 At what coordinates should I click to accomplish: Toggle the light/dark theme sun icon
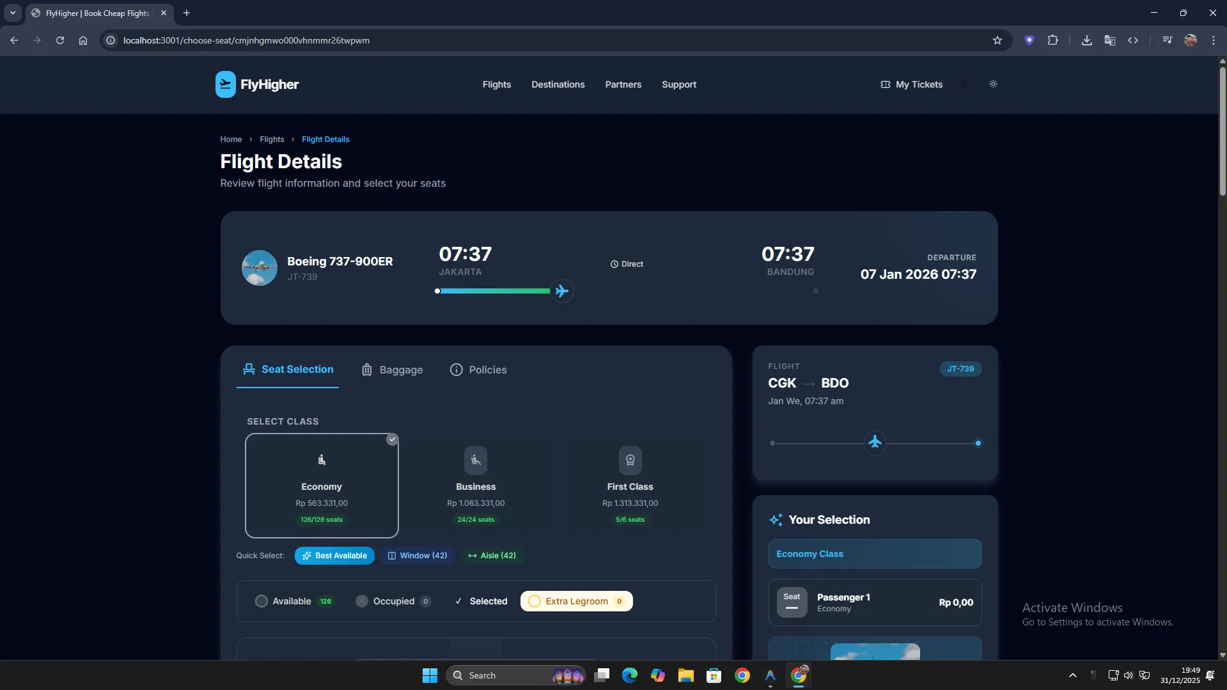point(993,84)
